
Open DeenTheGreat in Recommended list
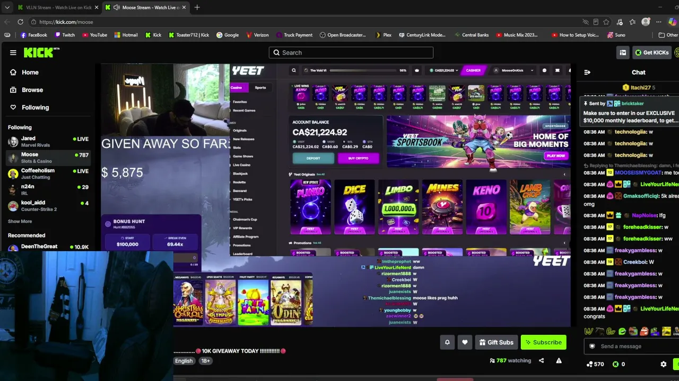48,247
